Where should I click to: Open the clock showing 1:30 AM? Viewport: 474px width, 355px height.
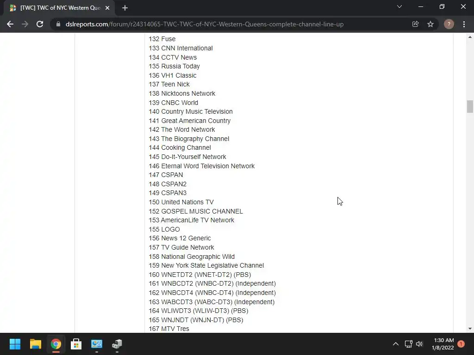coord(443,344)
